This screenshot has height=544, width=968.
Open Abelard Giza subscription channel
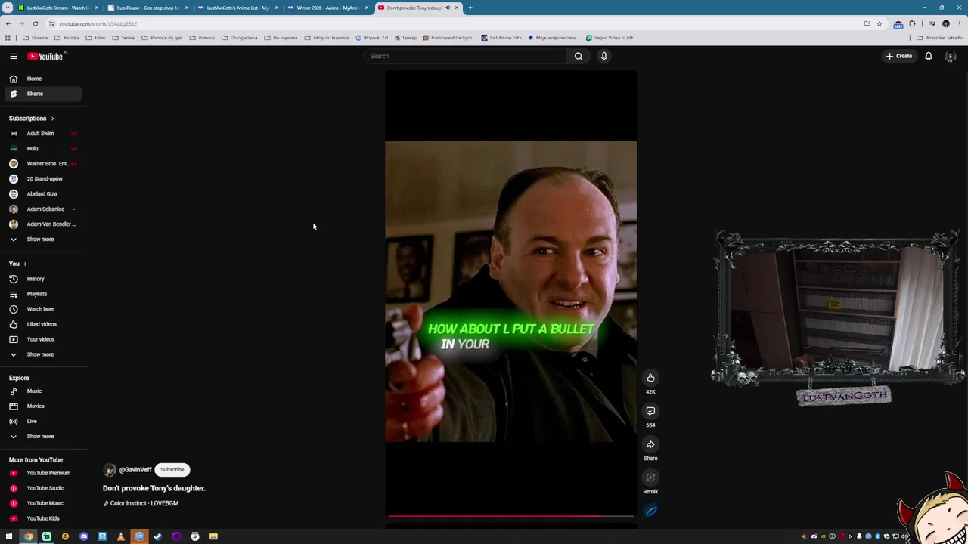coord(43,194)
